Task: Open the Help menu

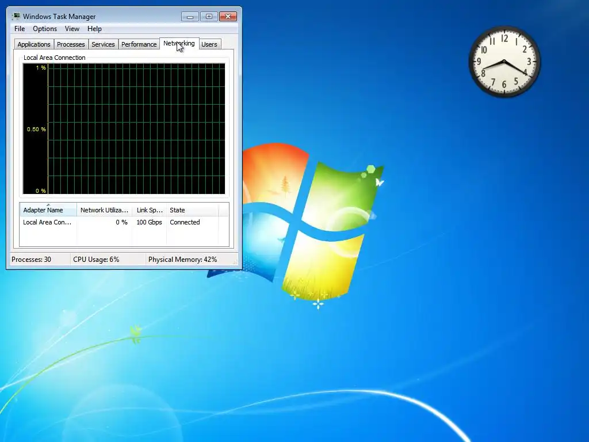Action: click(94, 29)
